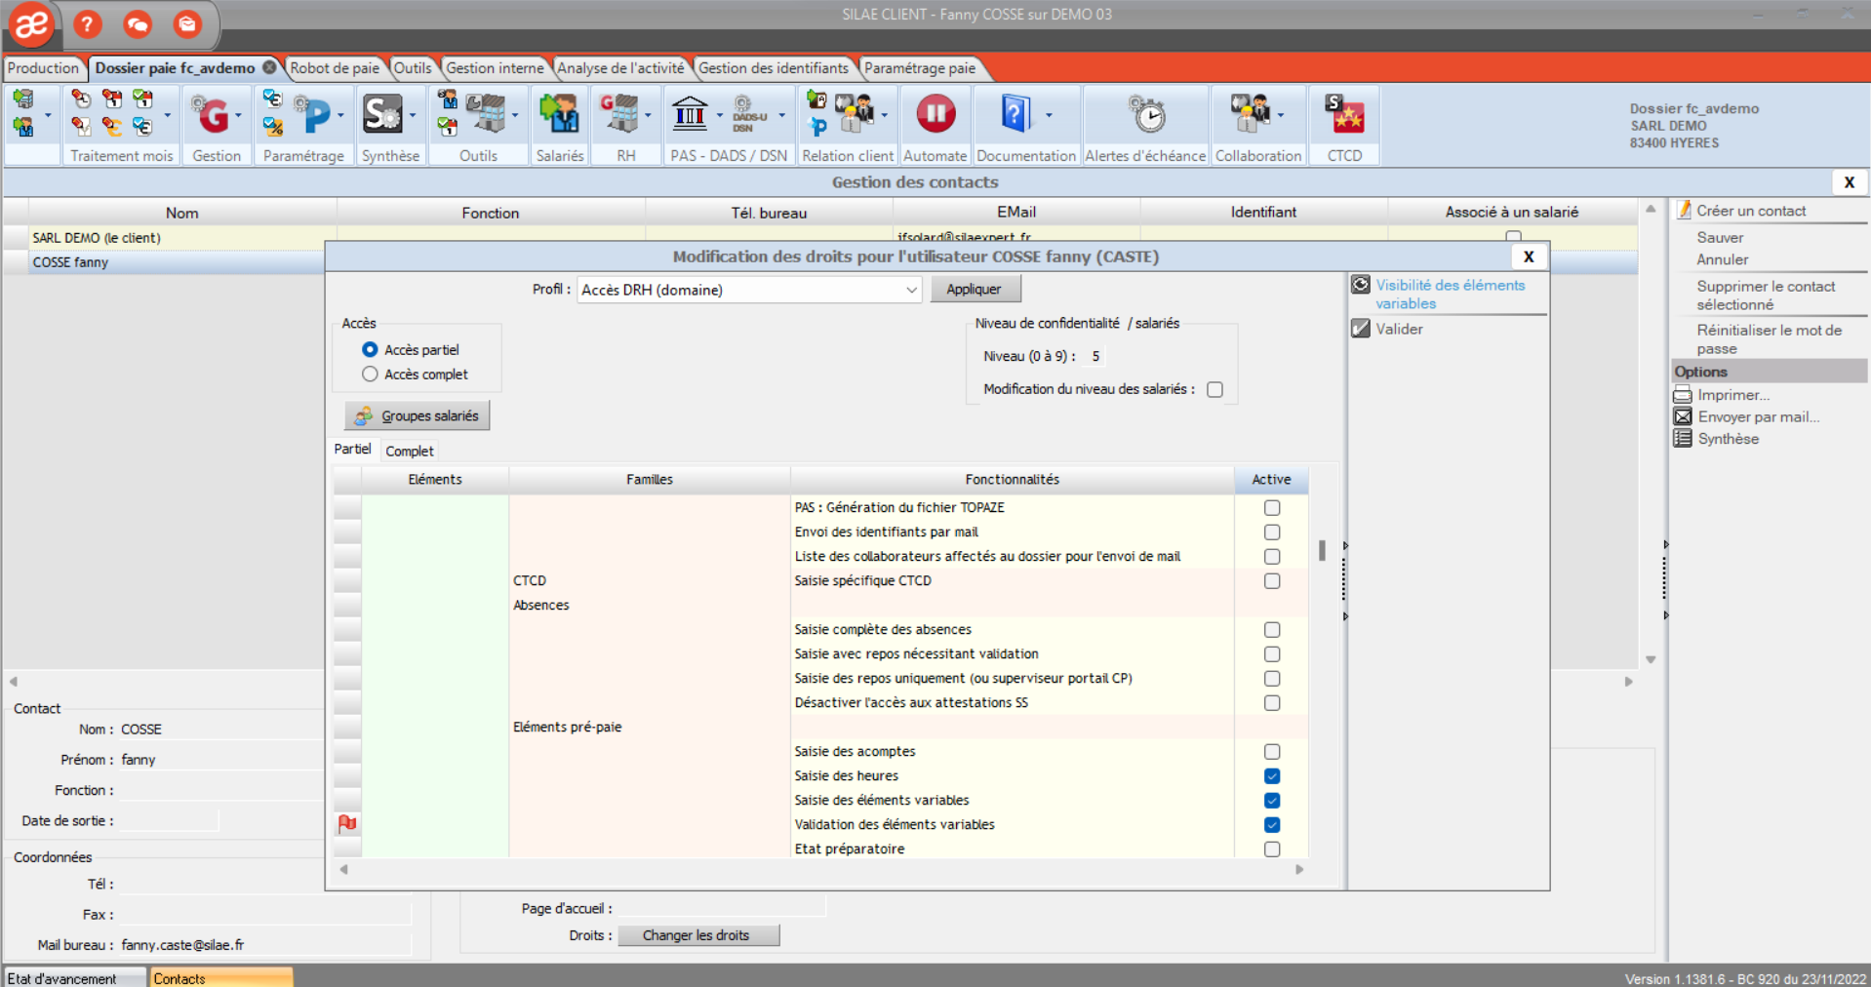1871x987 pixels.
Task: Select the Paramétrage icon
Action: [318, 115]
